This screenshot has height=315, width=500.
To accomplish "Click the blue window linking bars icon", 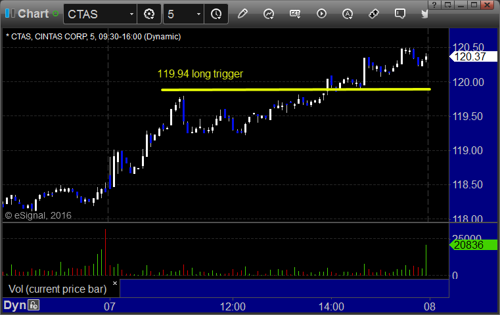I will pos(10,14).
